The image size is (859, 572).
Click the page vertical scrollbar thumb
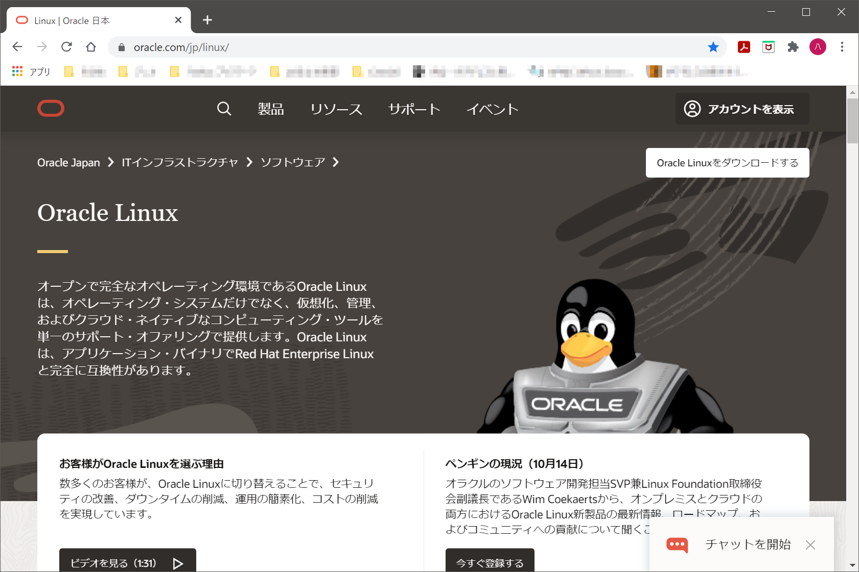852,120
